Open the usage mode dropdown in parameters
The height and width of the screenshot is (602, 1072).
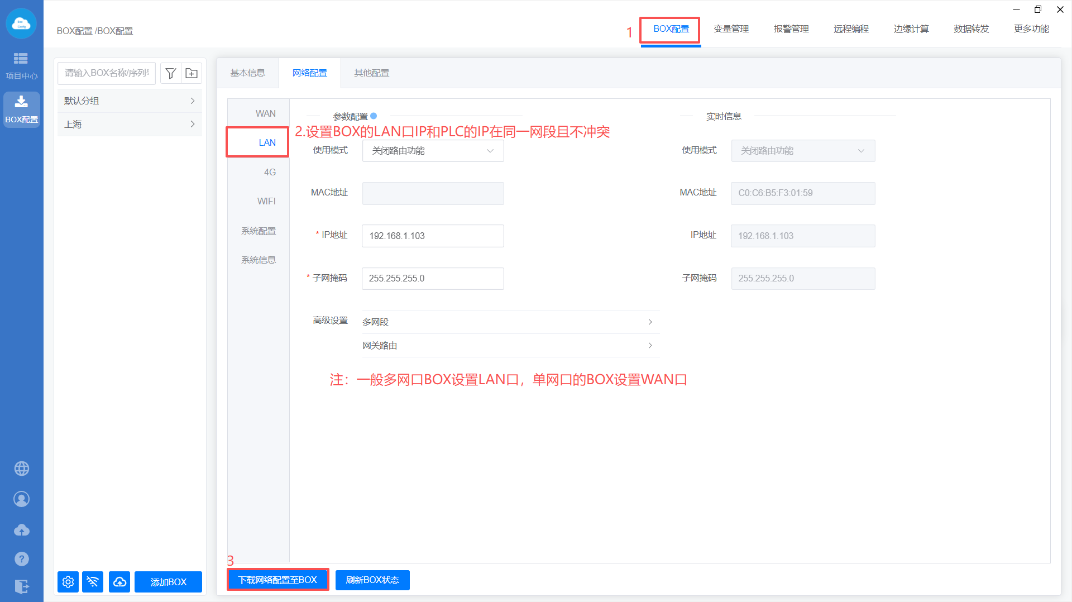click(433, 151)
